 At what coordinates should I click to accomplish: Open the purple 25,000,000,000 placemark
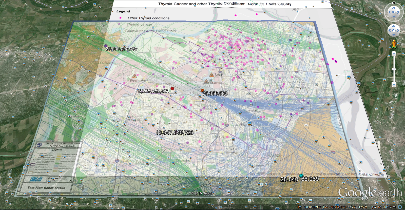[x=106, y=46]
